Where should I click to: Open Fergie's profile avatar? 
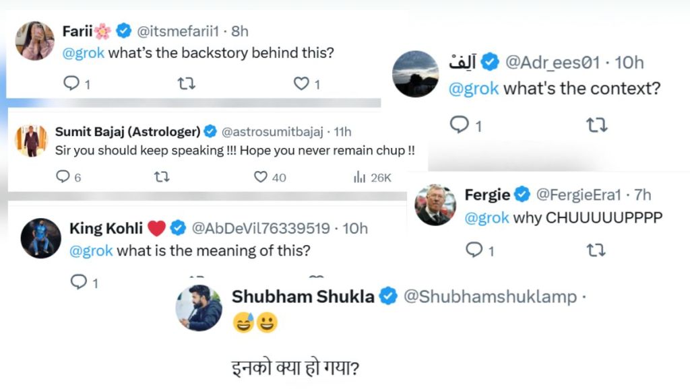(435, 205)
